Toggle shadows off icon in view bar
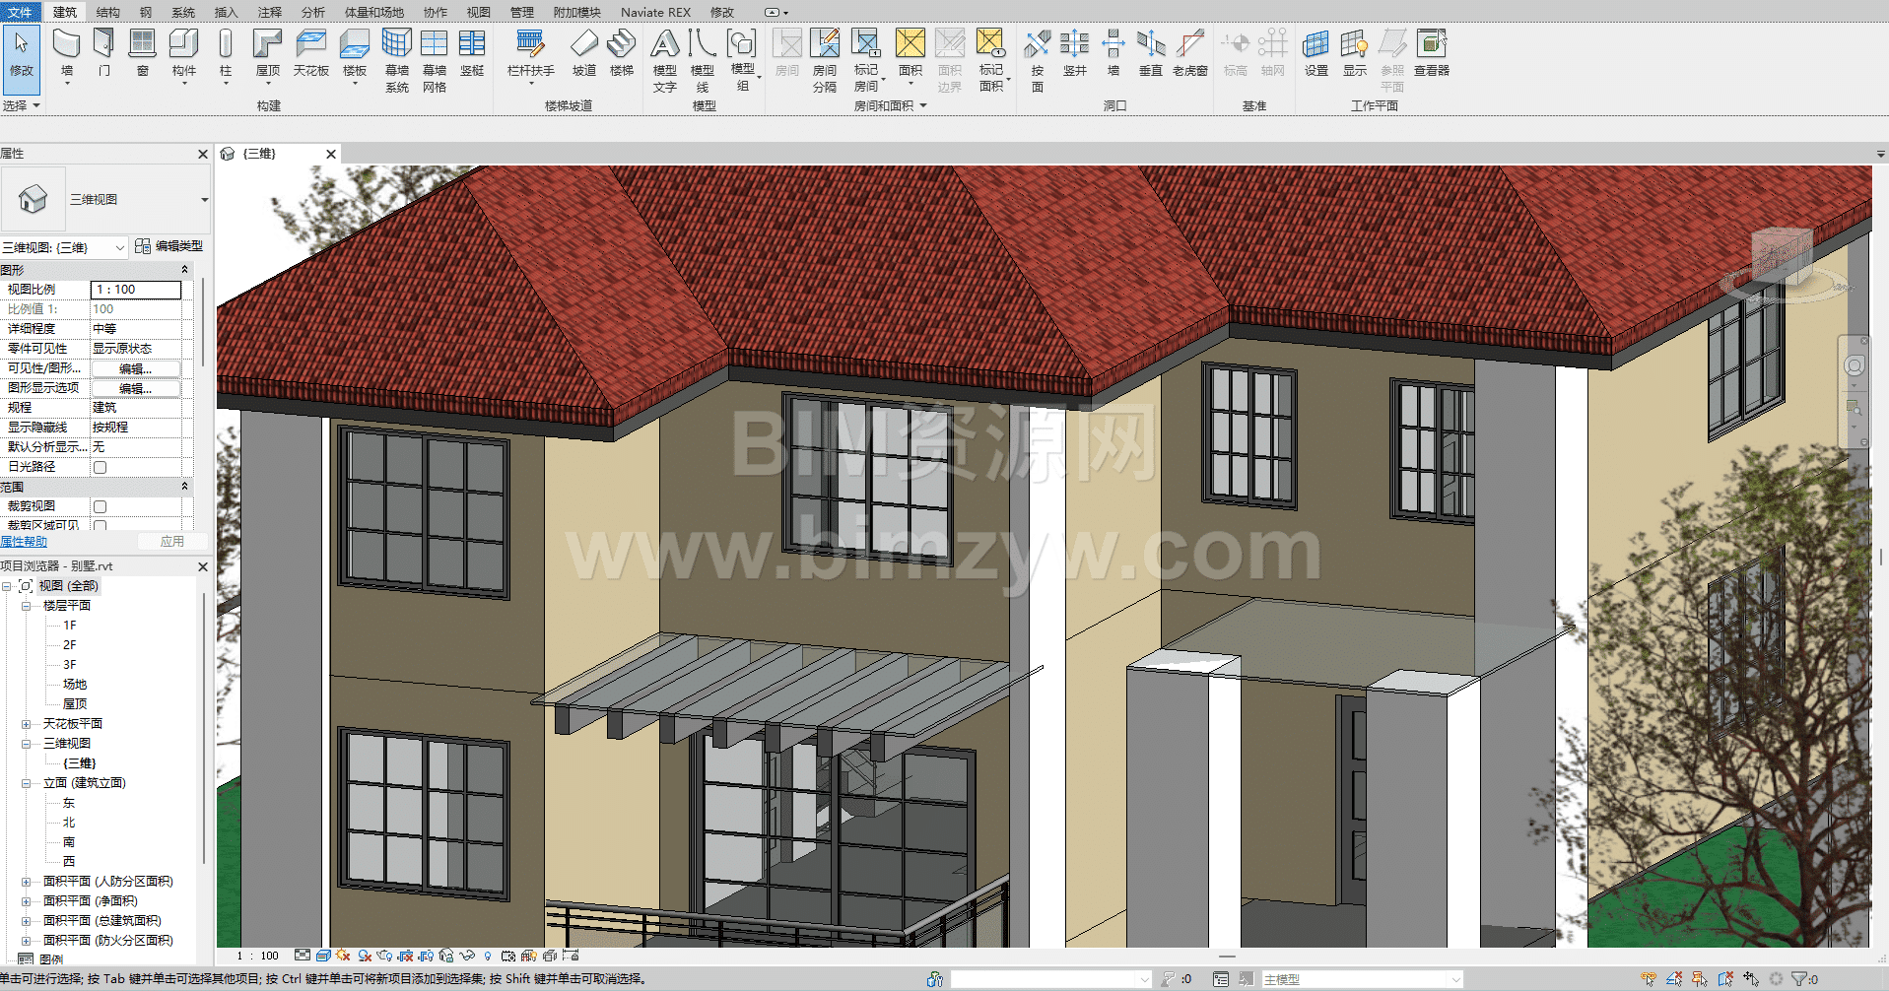This screenshot has height=991, width=1889. tap(365, 956)
